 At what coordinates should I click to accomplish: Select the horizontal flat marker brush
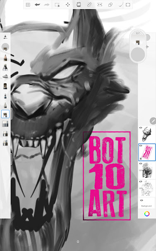[x=5, y=77]
